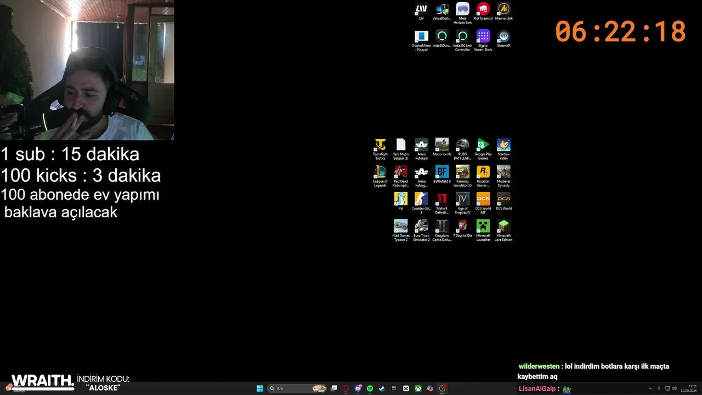Select the Kingdom Come Deliverance shortcut
Viewport: 702px width, 395px height.
pyautogui.click(x=441, y=231)
